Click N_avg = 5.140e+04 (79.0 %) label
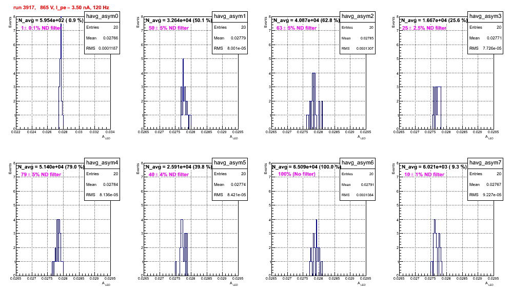The width and height of the screenshot is (511, 293). [x=51, y=167]
